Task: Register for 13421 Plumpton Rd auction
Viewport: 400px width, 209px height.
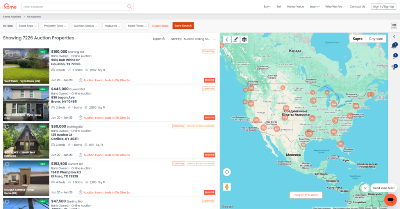Action: [209, 193]
